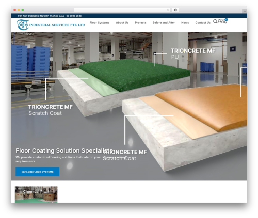Viewport: 258px width, 218px height.
Task: Open the Projects menu item
Action: [x=140, y=23]
